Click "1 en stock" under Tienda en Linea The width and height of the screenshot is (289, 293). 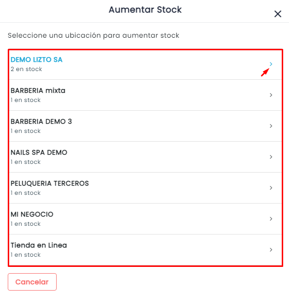point(26,255)
